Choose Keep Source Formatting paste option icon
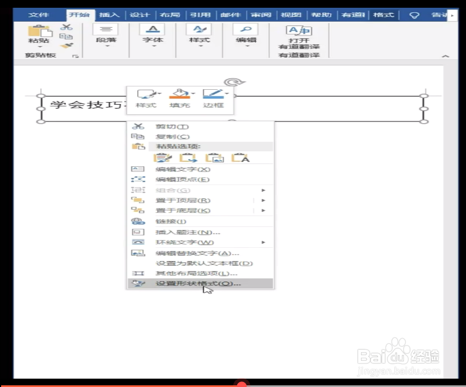 162,157
